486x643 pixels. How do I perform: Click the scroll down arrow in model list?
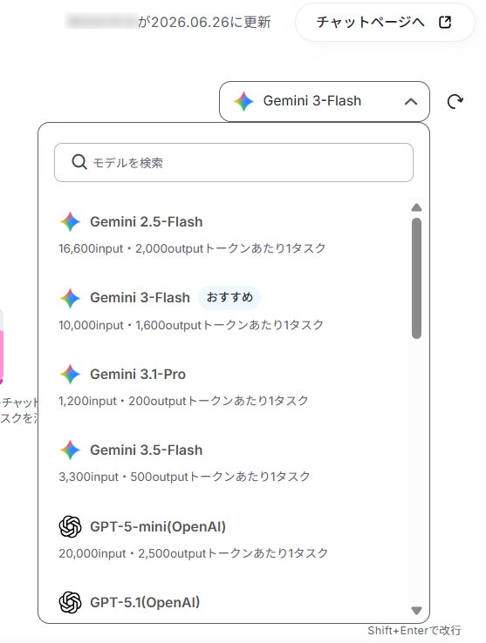point(416,611)
